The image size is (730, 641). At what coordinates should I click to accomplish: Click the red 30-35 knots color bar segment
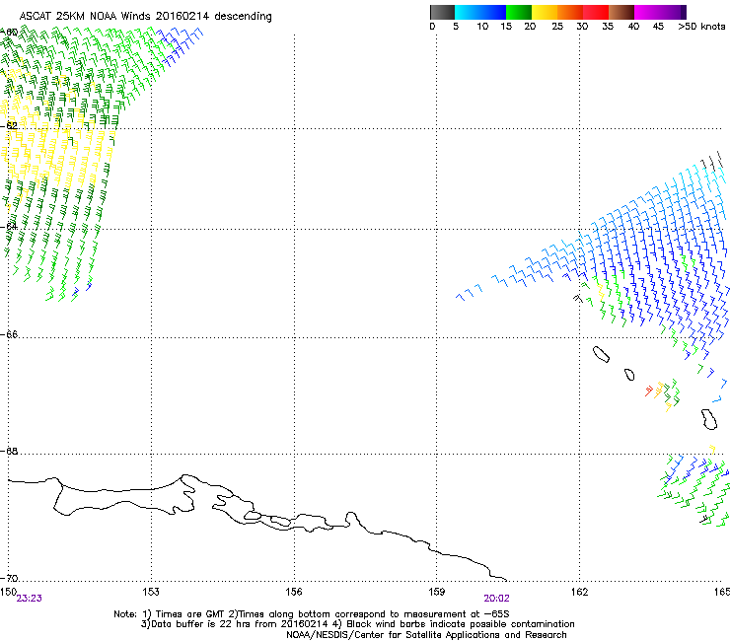pos(596,12)
